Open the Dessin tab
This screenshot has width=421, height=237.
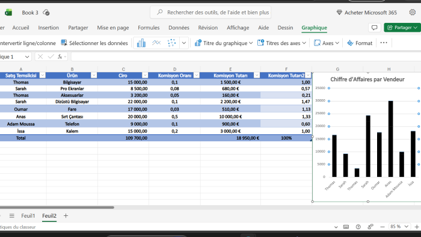[x=285, y=28]
